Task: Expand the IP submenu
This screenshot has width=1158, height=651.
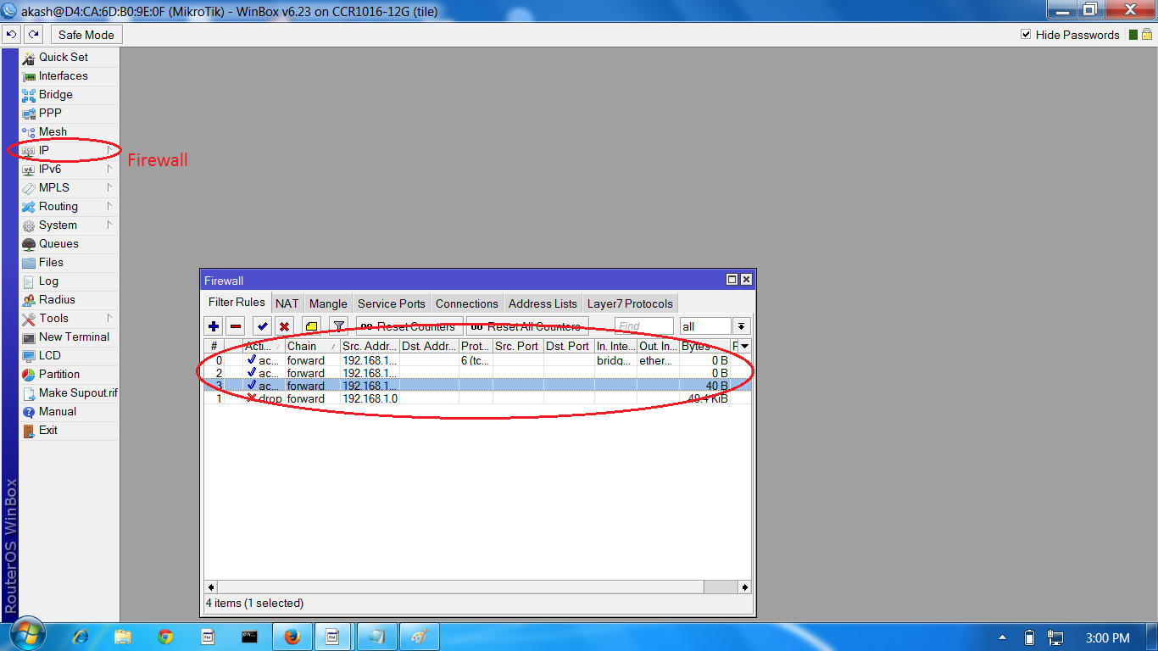Action: tap(109, 150)
